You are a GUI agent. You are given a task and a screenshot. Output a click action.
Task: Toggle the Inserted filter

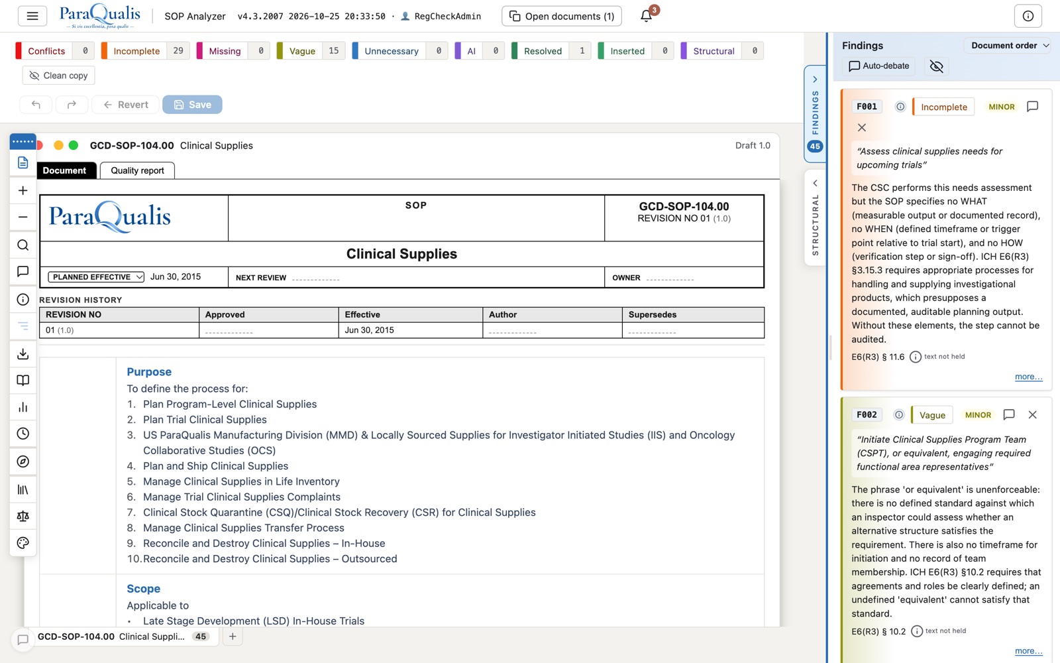point(637,51)
